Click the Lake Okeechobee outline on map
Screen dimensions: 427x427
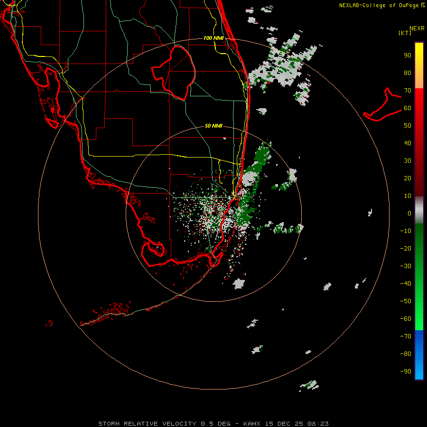pos(173,73)
